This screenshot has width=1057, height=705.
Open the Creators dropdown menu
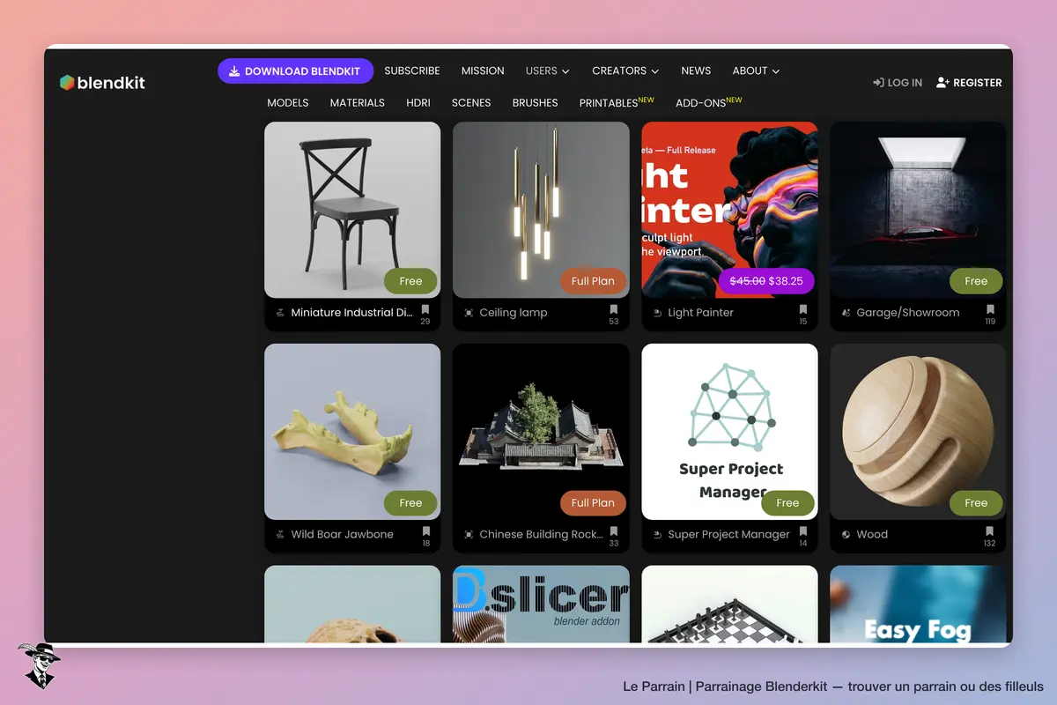(x=625, y=70)
